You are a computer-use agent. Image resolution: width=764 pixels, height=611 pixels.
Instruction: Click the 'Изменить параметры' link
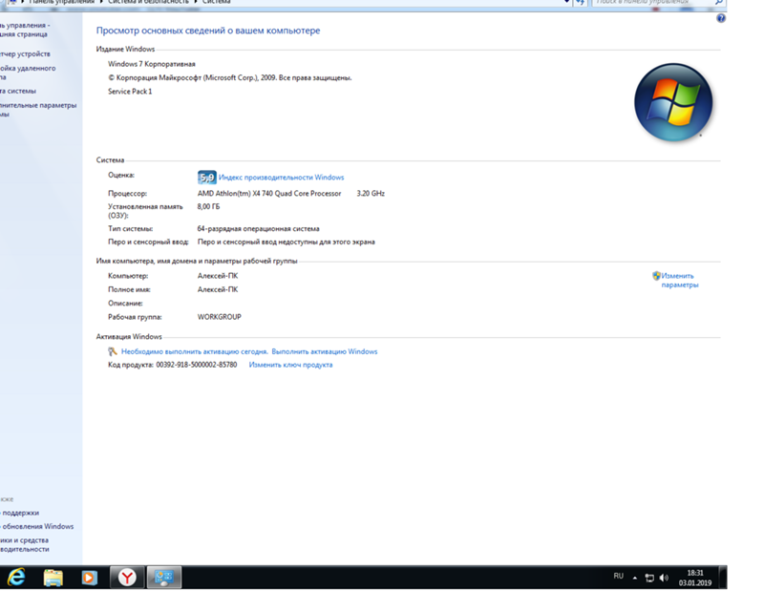point(680,280)
